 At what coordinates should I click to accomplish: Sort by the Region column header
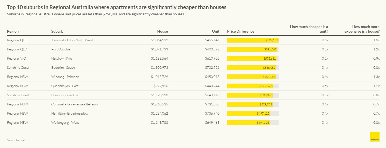click(x=13, y=31)
